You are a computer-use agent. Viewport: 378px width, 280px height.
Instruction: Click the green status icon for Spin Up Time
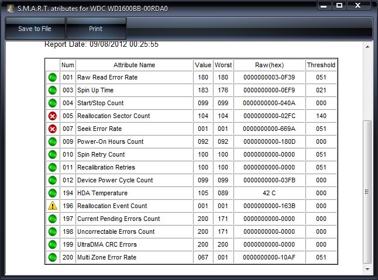[x=53, y=90]
